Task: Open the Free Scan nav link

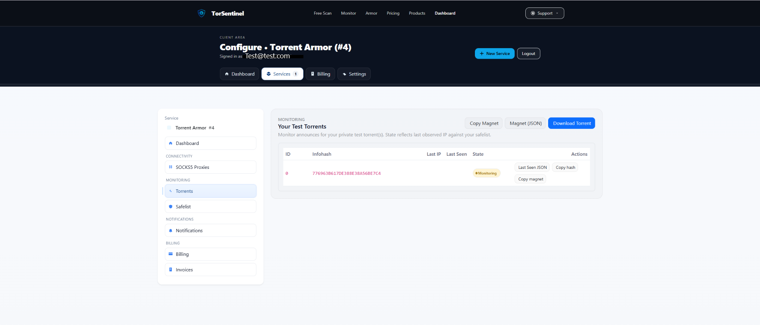Action: point(322,13)
